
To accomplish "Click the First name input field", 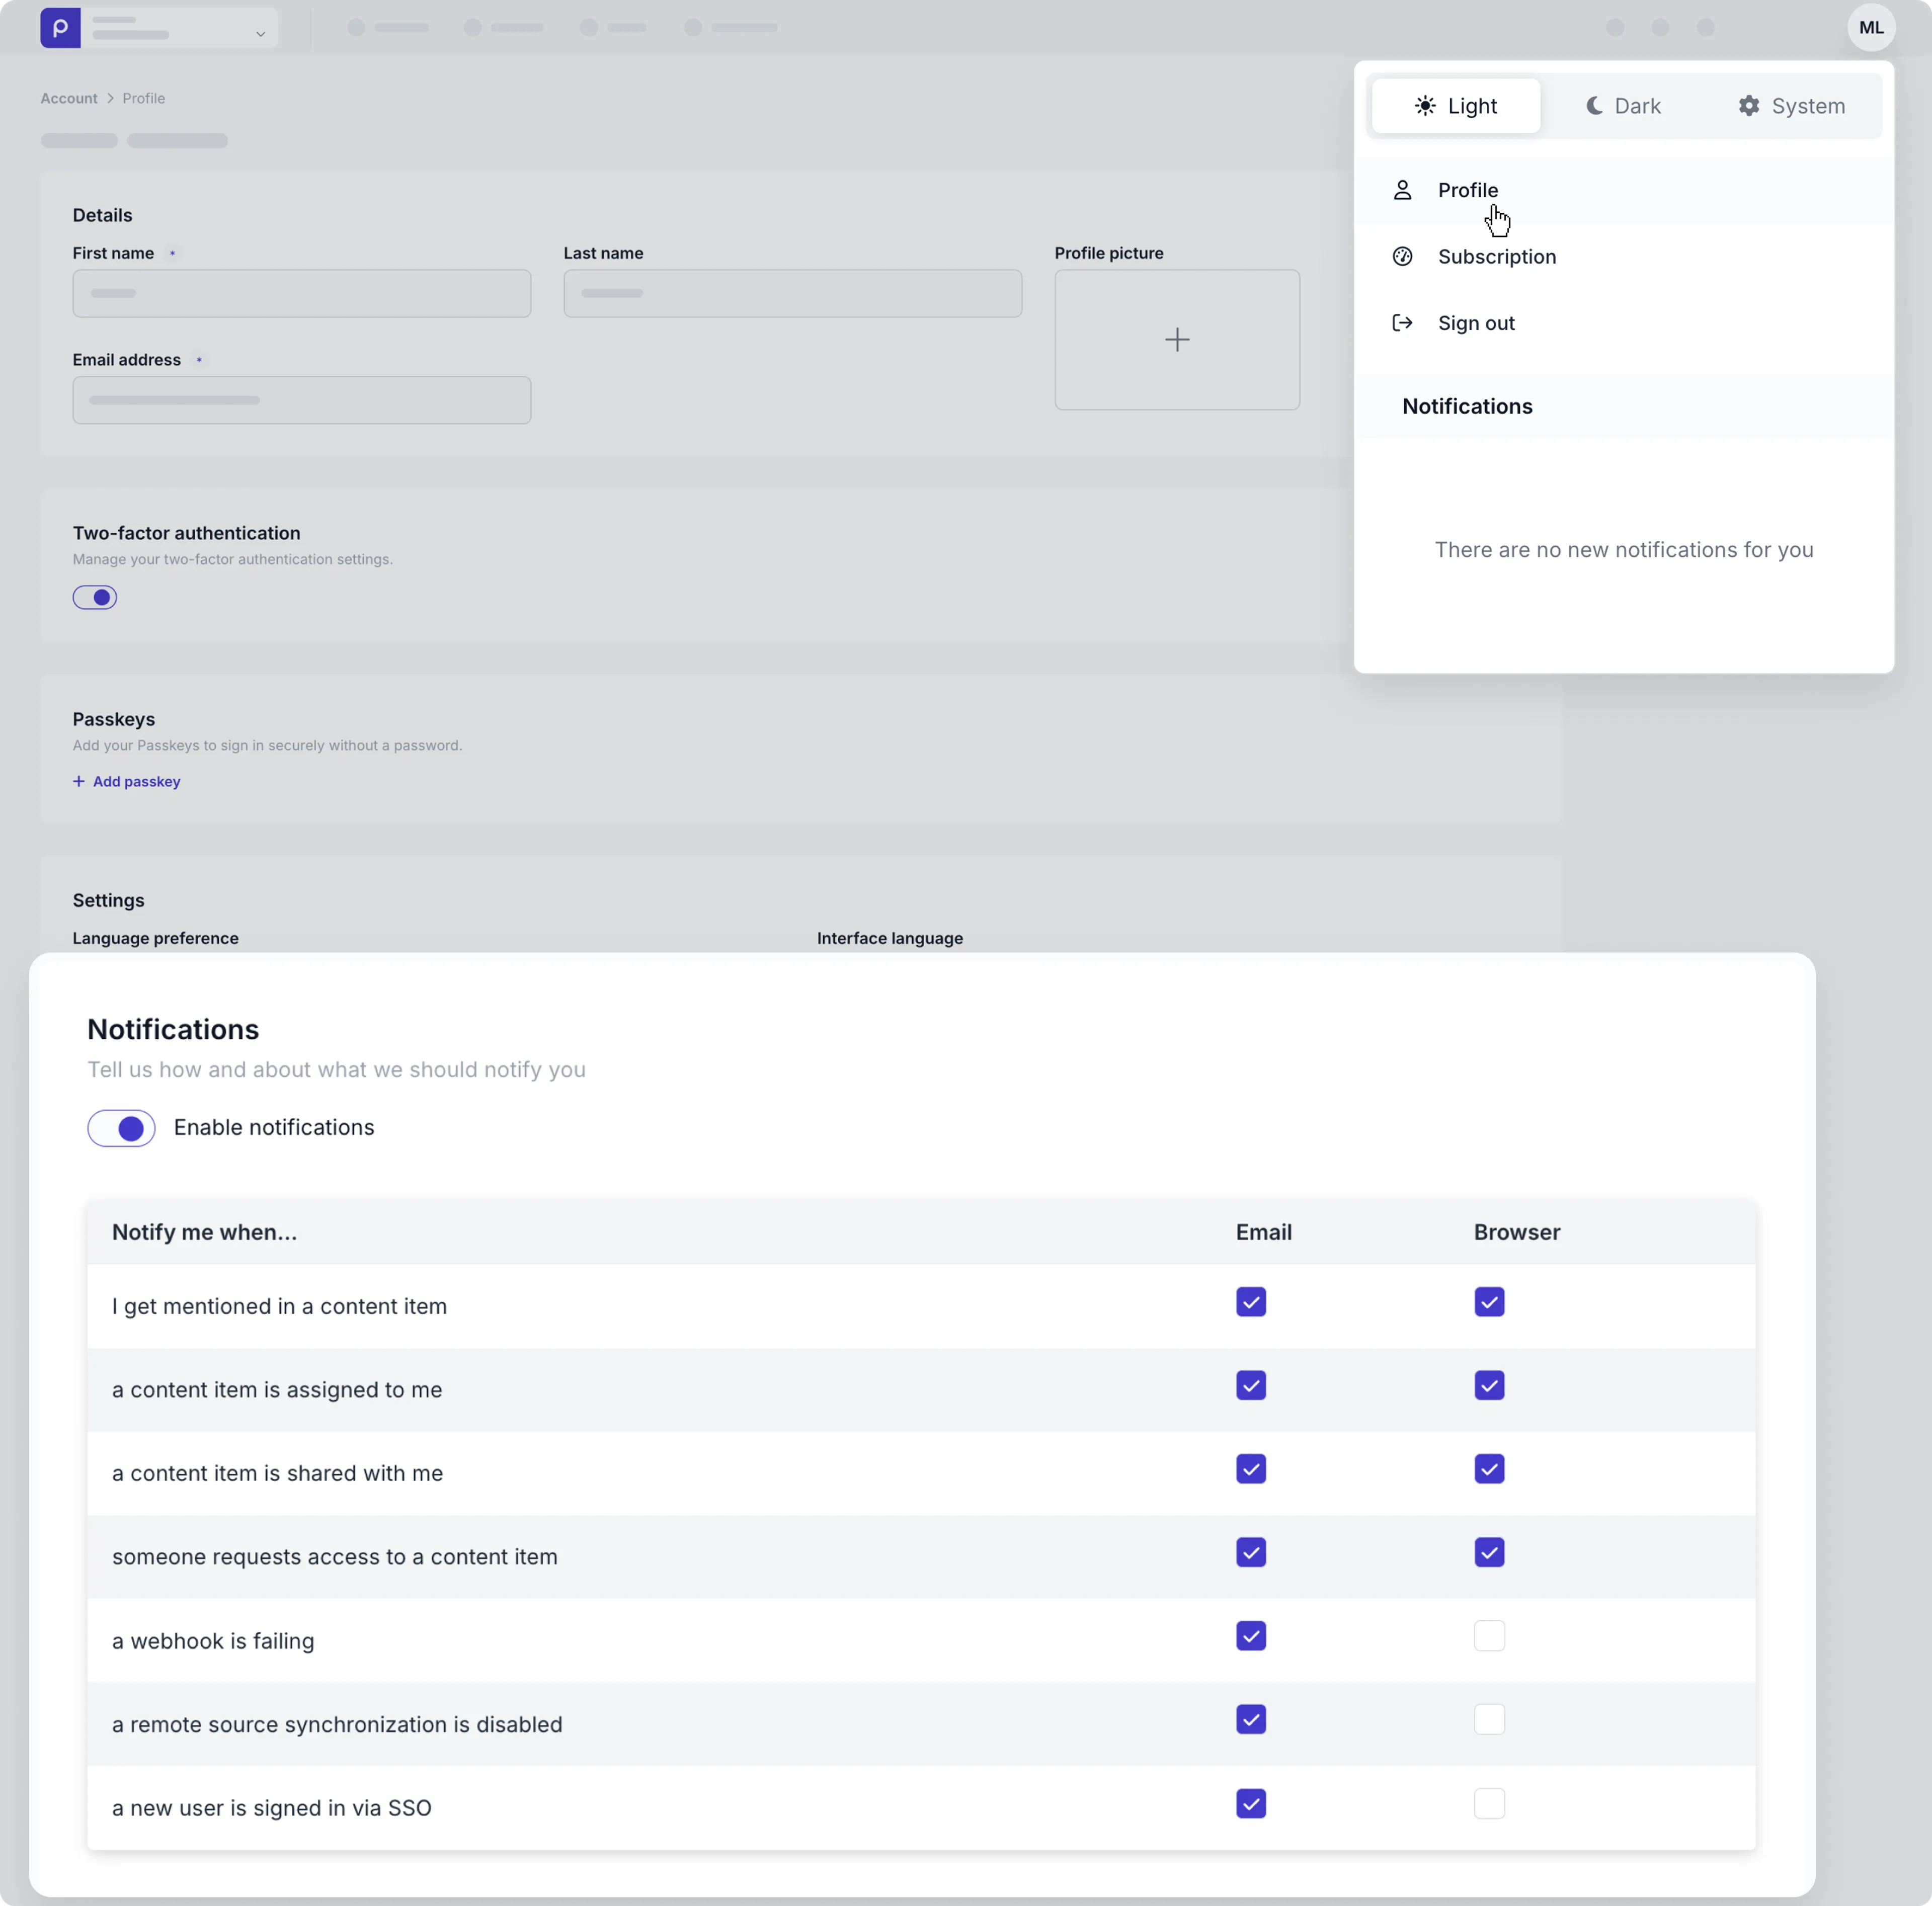I will point(301,292).
